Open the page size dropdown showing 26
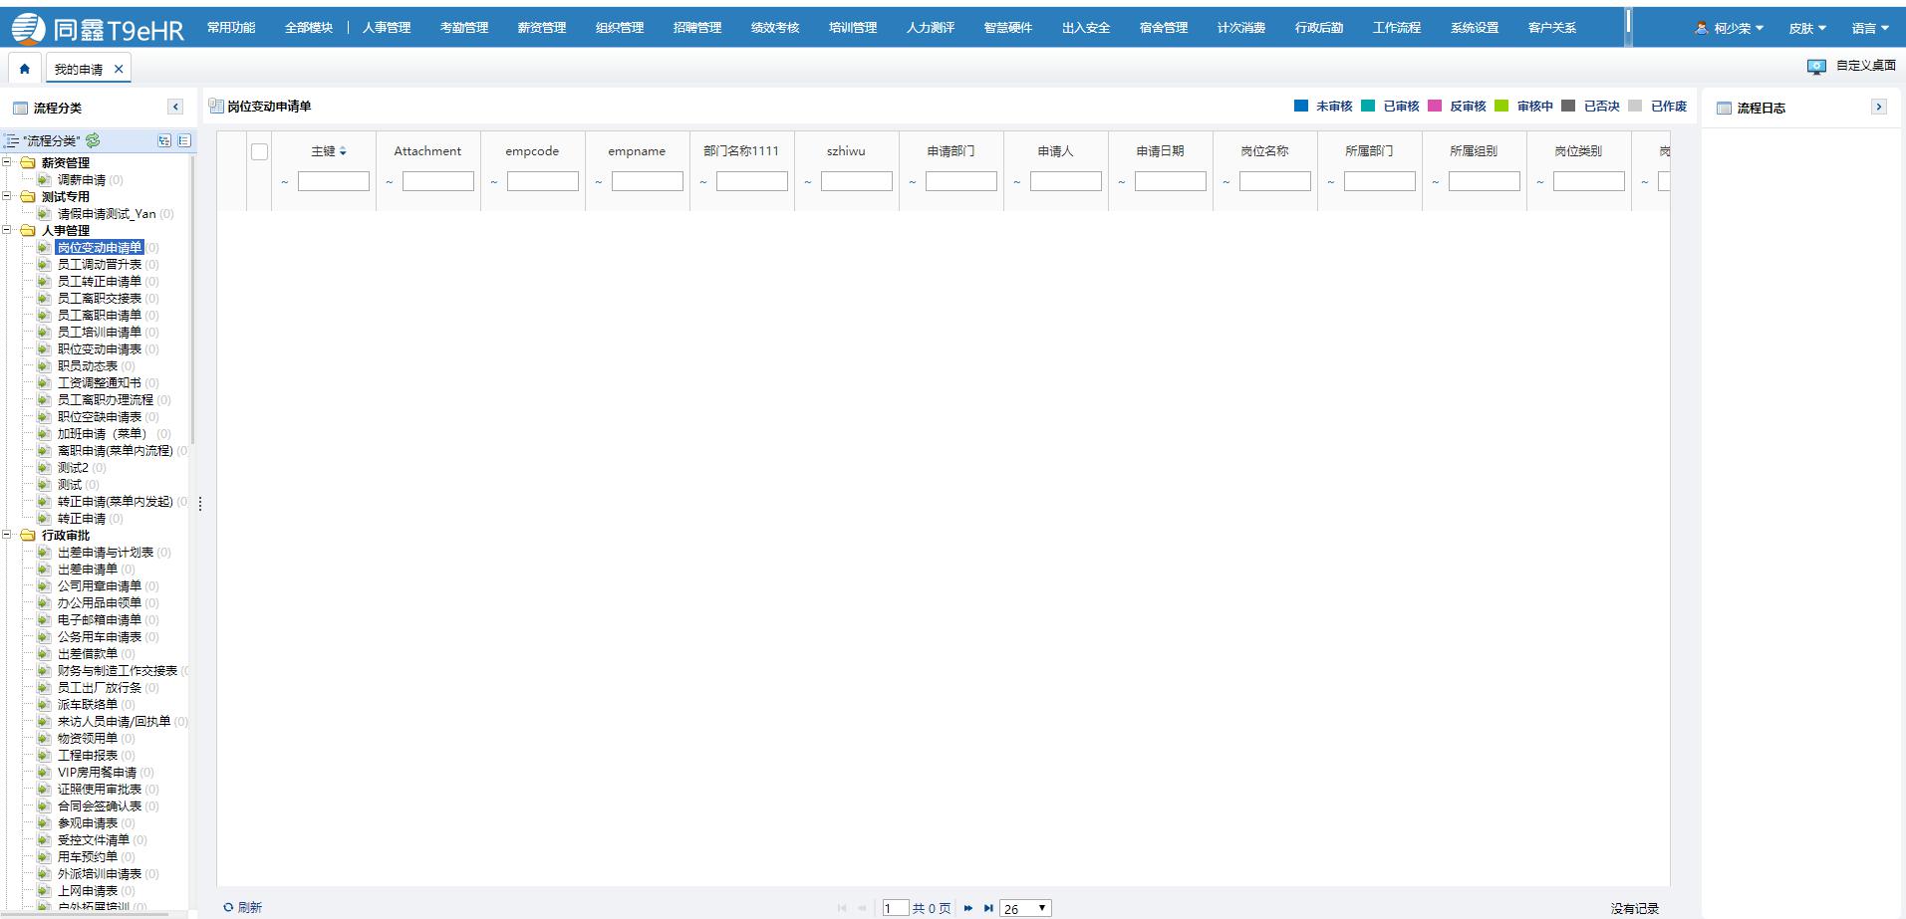 tap(1025, 908)
